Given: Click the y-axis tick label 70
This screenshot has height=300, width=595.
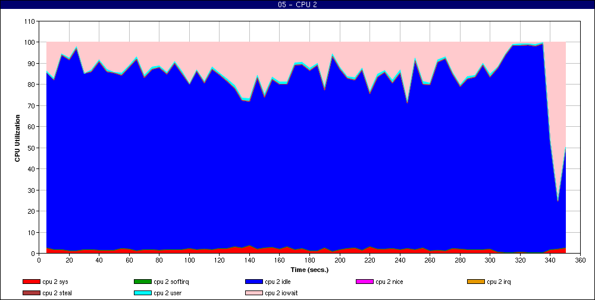Looking at the screenshot, I should click(x=32, y=105).
